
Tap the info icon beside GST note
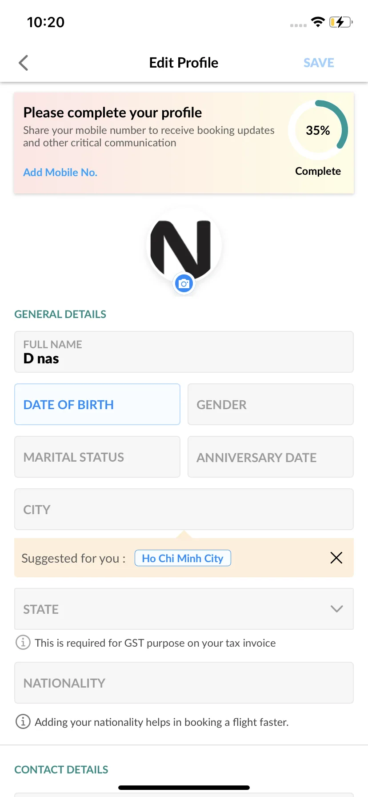click(23, 642)
